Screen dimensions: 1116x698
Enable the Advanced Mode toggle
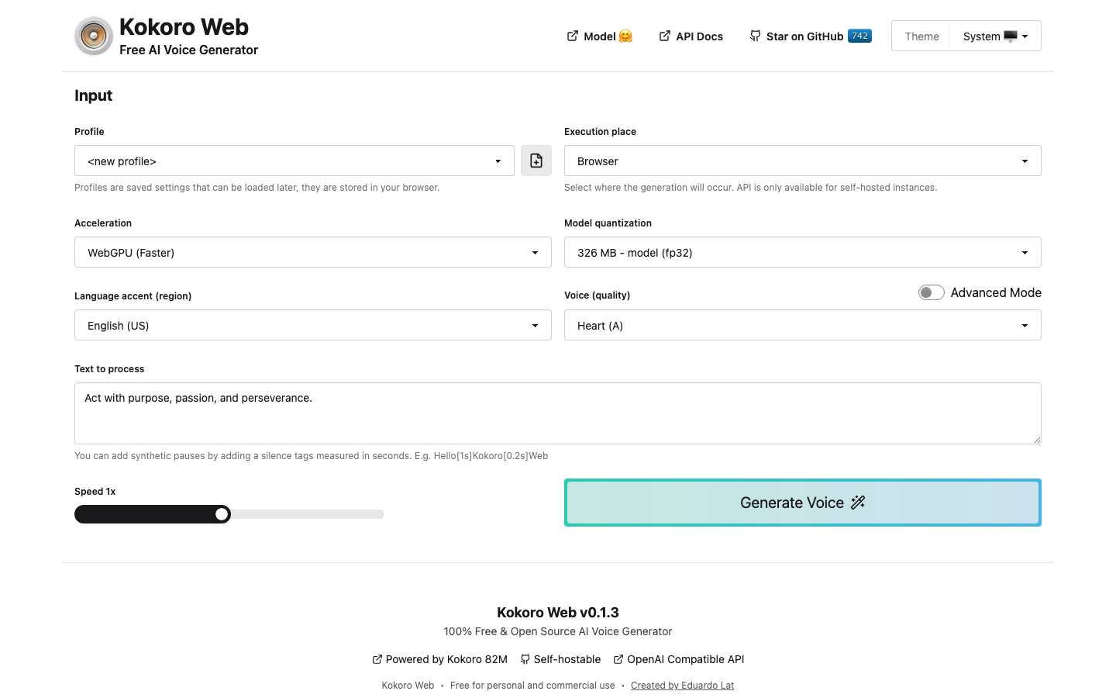(931, 292)
